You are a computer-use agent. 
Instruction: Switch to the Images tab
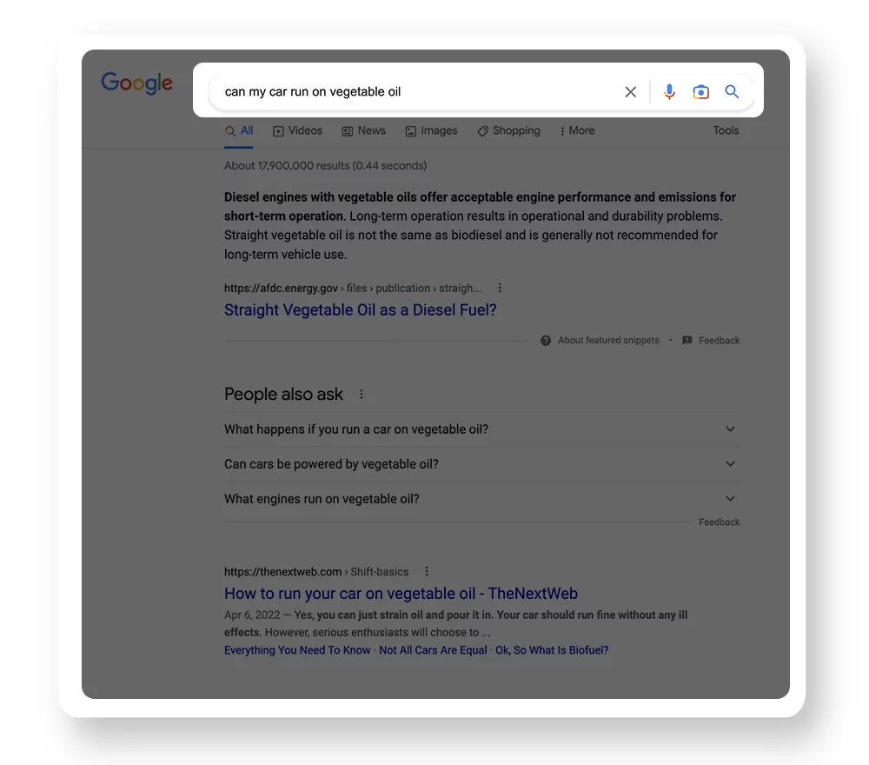pos(431,131)
